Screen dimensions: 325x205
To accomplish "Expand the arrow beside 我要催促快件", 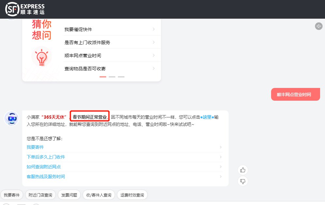I will coord(154,29).
